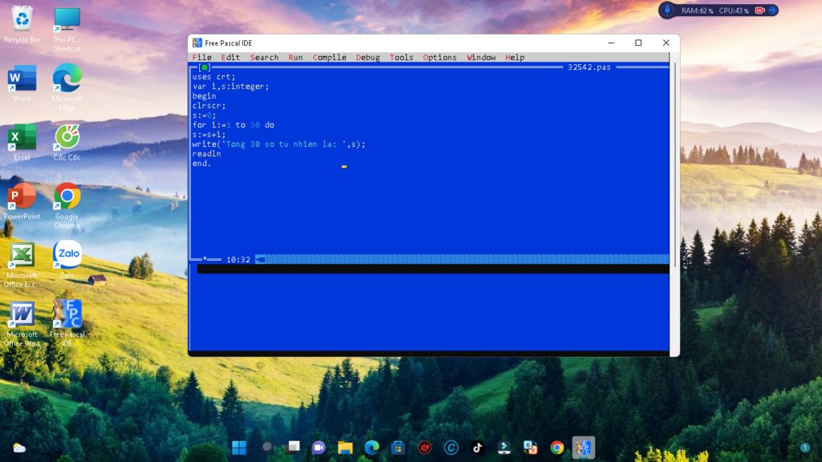Click the RAM:62% usage readout
The image size is (822, 462).
(697, 10)
